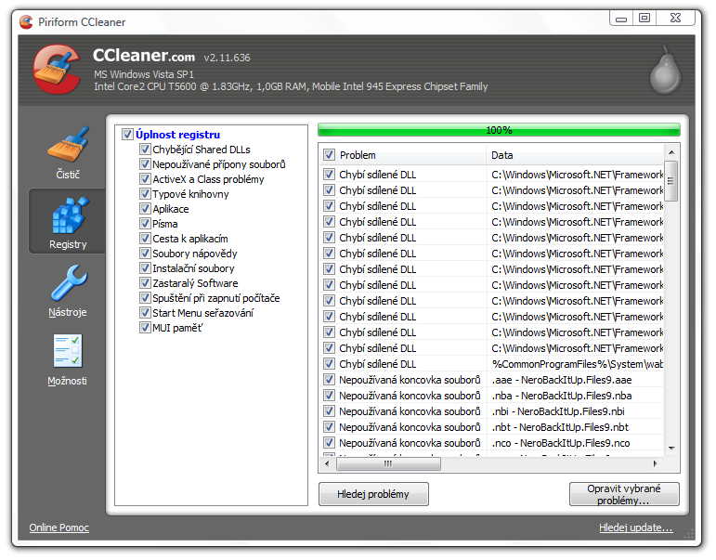Click Opravit vybrané problémy button
This screenshot has height=560, width=716.
pyautogui.click(x=624, y=494)
